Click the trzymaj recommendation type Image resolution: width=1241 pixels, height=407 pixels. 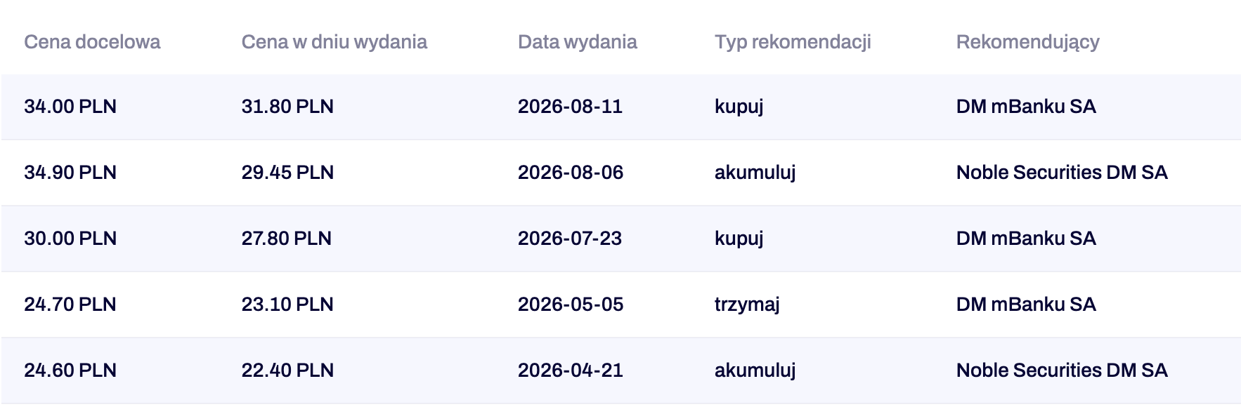point(747,305)
